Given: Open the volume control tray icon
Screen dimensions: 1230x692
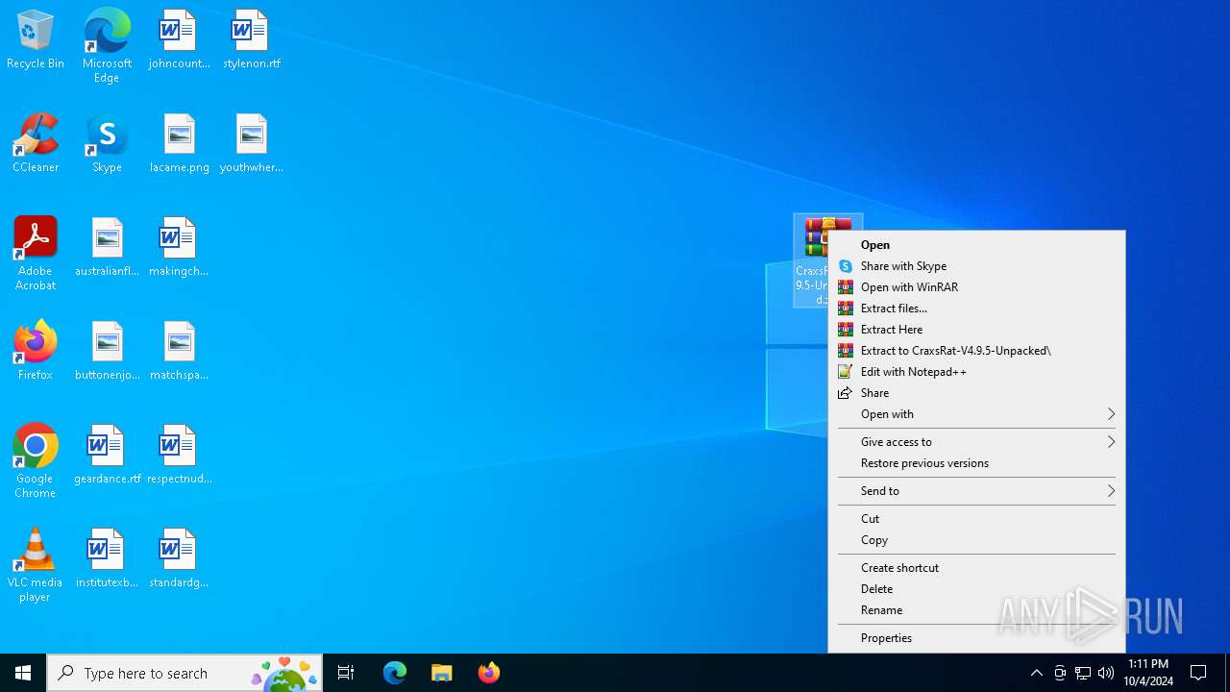Looking at the screenshot, I should pyautogui.click(x=1106, y=673).
